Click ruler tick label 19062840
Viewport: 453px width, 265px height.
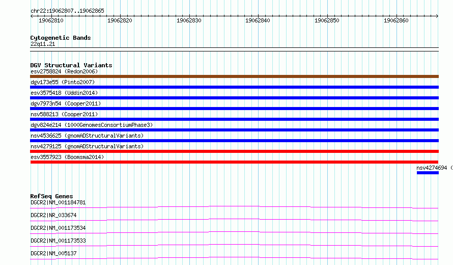258,20
